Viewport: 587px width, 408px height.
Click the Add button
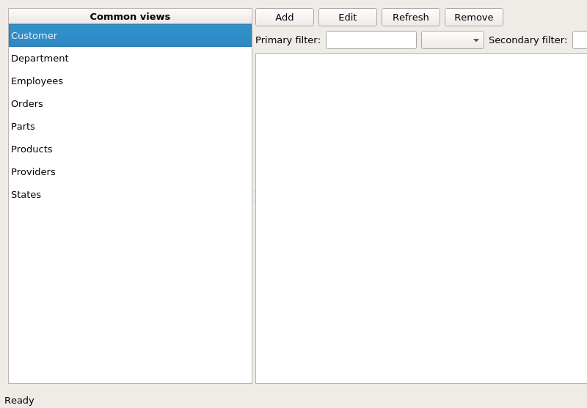click(x=285, y=17)
